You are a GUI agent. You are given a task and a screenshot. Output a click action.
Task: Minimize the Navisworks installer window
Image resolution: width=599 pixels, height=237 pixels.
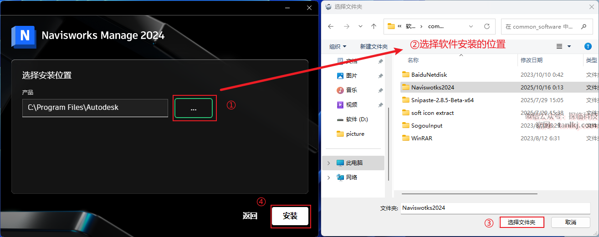click(288, 8)
